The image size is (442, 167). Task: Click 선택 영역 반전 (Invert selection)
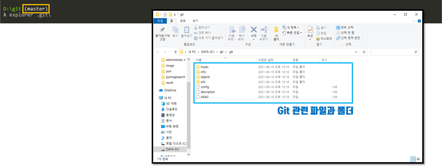(x=348, y=37)
